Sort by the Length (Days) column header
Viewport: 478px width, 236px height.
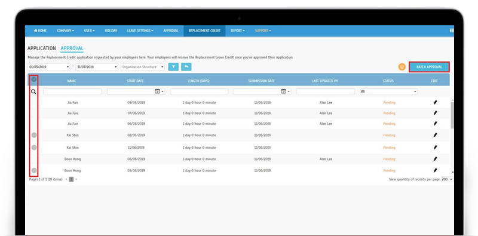tap(198, 81)
